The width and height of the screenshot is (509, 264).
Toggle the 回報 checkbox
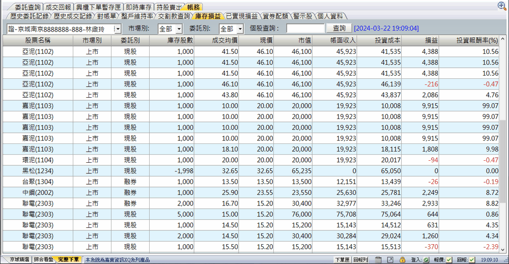[472, 260]
